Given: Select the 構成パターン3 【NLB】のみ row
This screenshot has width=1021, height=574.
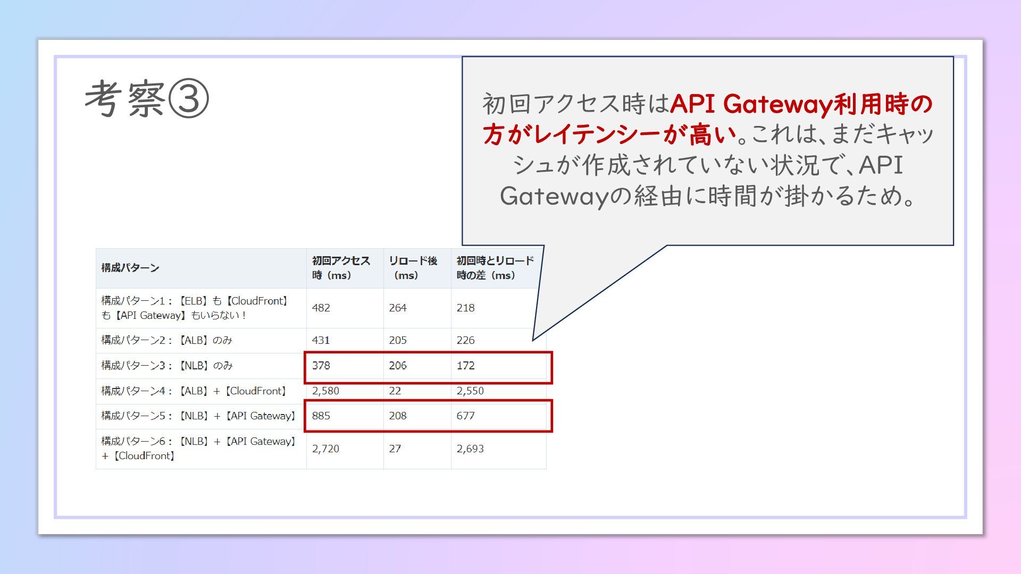Looking at the screenshot, I should click(167, 366).
